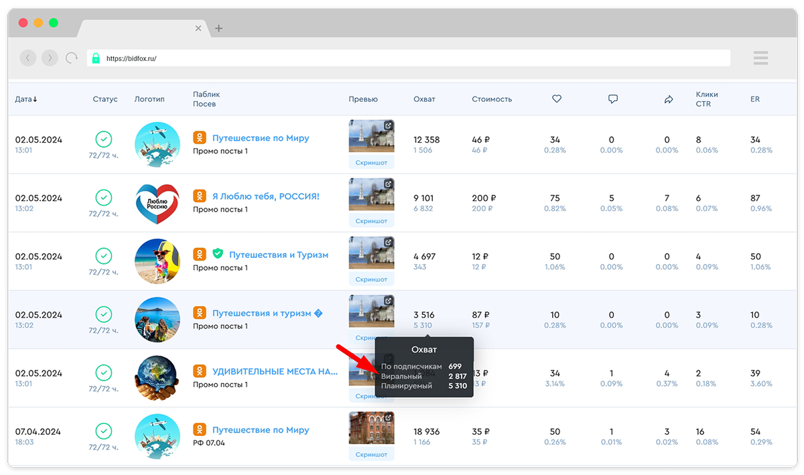Viewport: 804px width, 475px height.
Task: Go back with the browser back arrow
Action: click(x=27, y=58)
